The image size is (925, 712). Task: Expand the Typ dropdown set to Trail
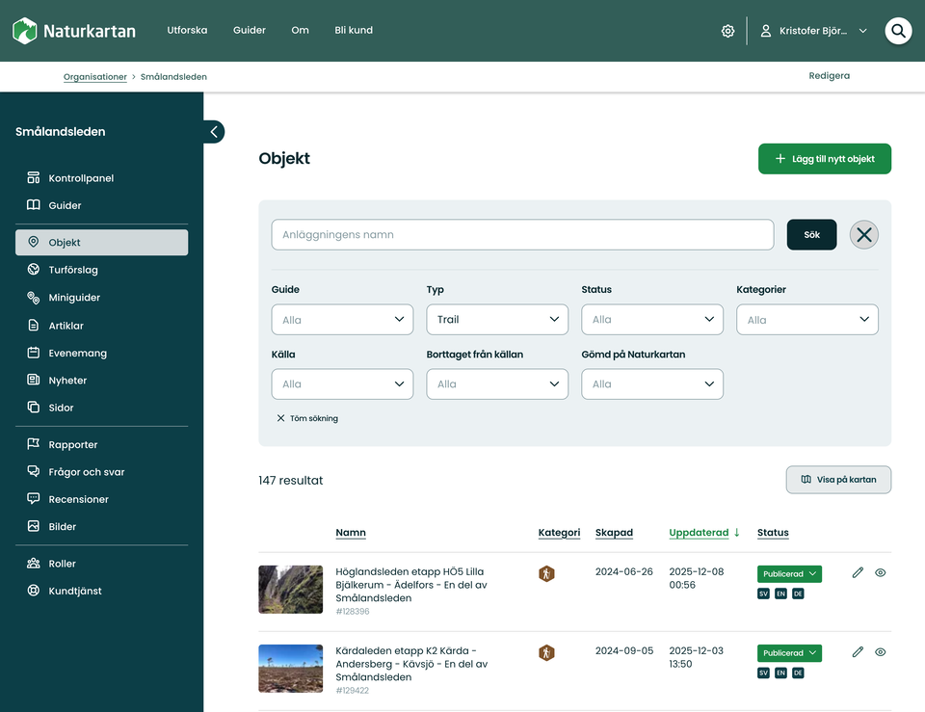click(497, 320)
